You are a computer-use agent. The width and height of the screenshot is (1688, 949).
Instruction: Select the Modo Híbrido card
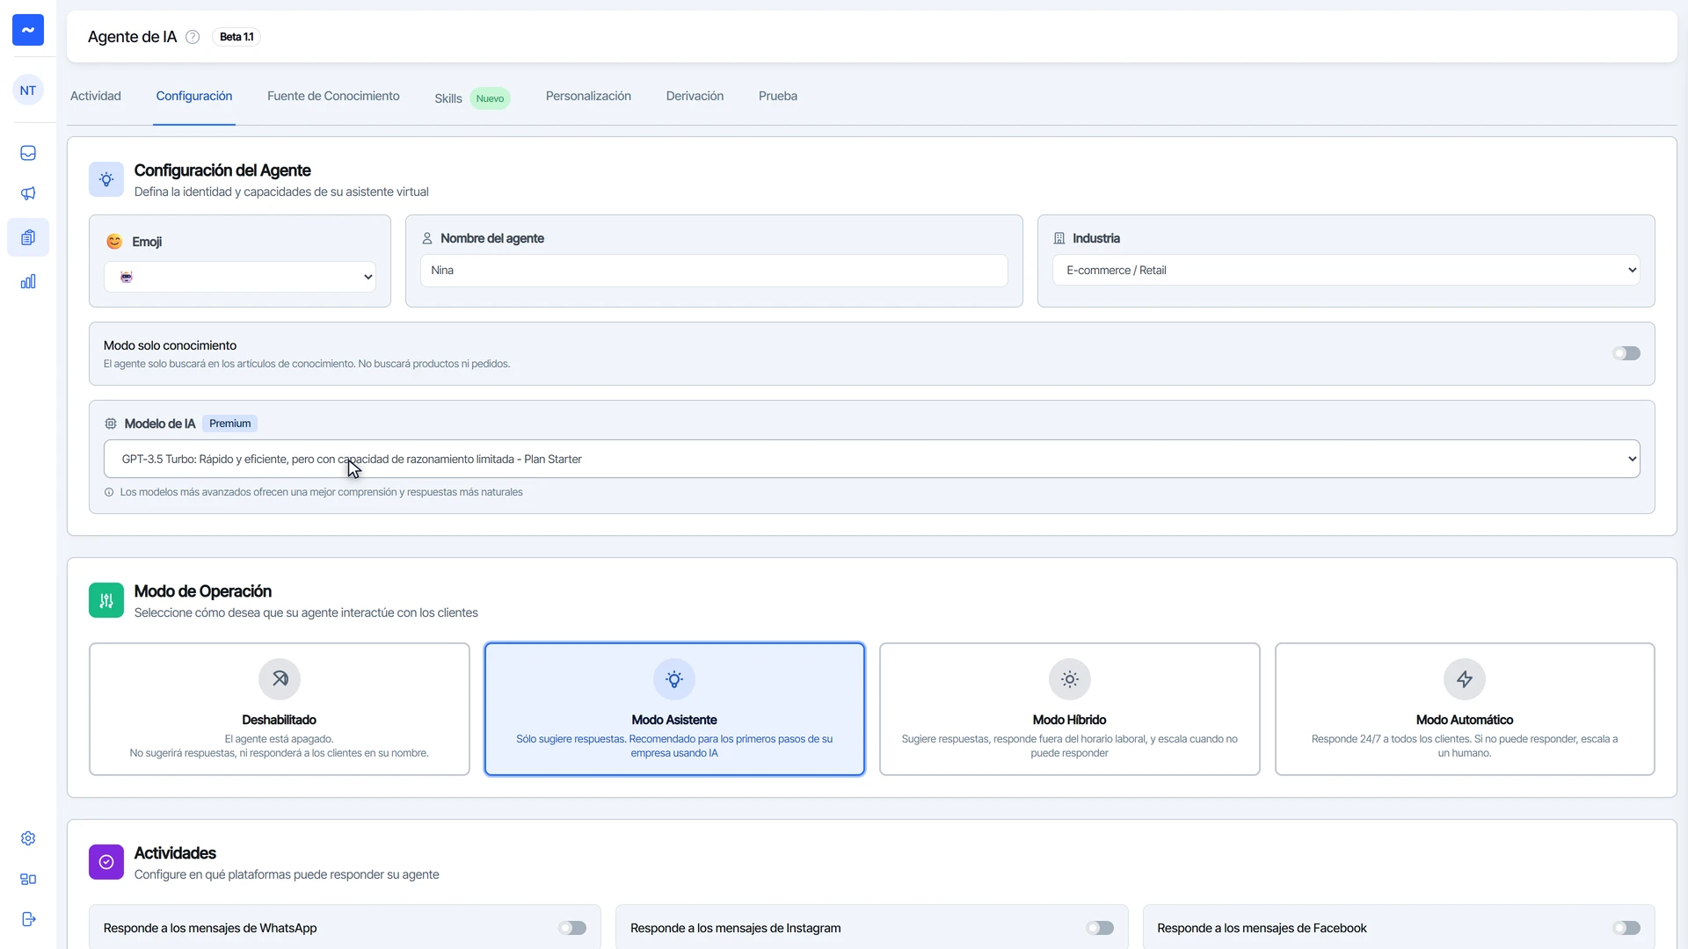coord(1070,709)
